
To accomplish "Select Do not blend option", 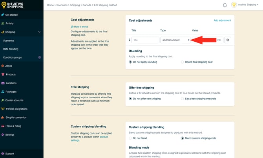I will tap(130, 138).
